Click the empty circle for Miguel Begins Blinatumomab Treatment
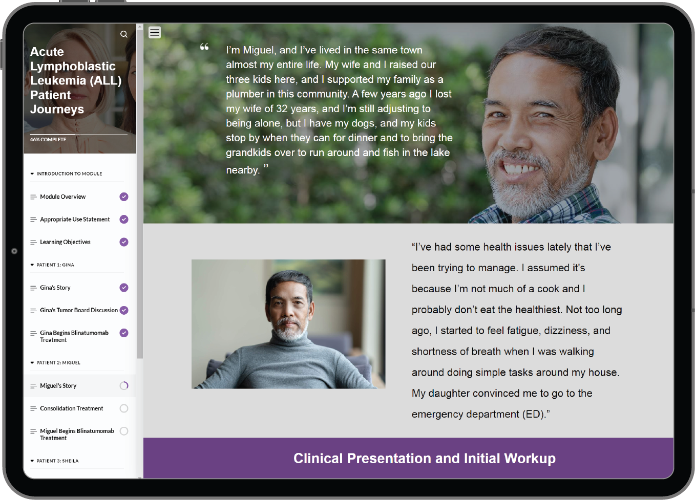Viewport: 695px width, 500px height. 124,431
